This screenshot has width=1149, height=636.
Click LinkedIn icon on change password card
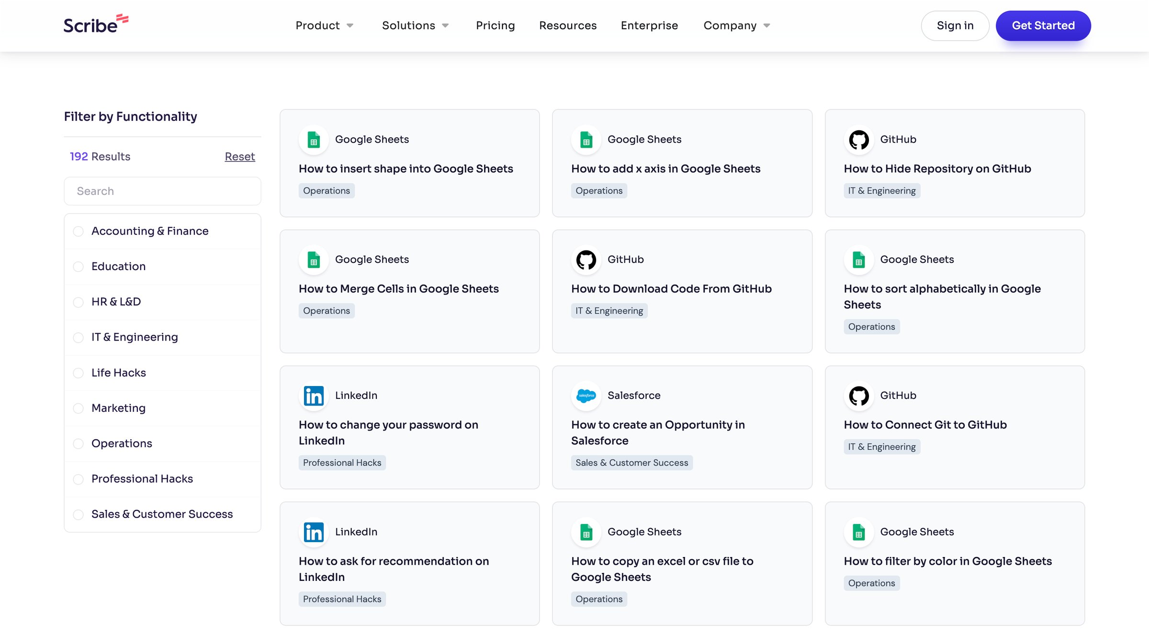(x=314, y=396)
